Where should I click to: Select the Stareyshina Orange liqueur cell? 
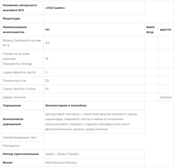click(x=22, y=59)
